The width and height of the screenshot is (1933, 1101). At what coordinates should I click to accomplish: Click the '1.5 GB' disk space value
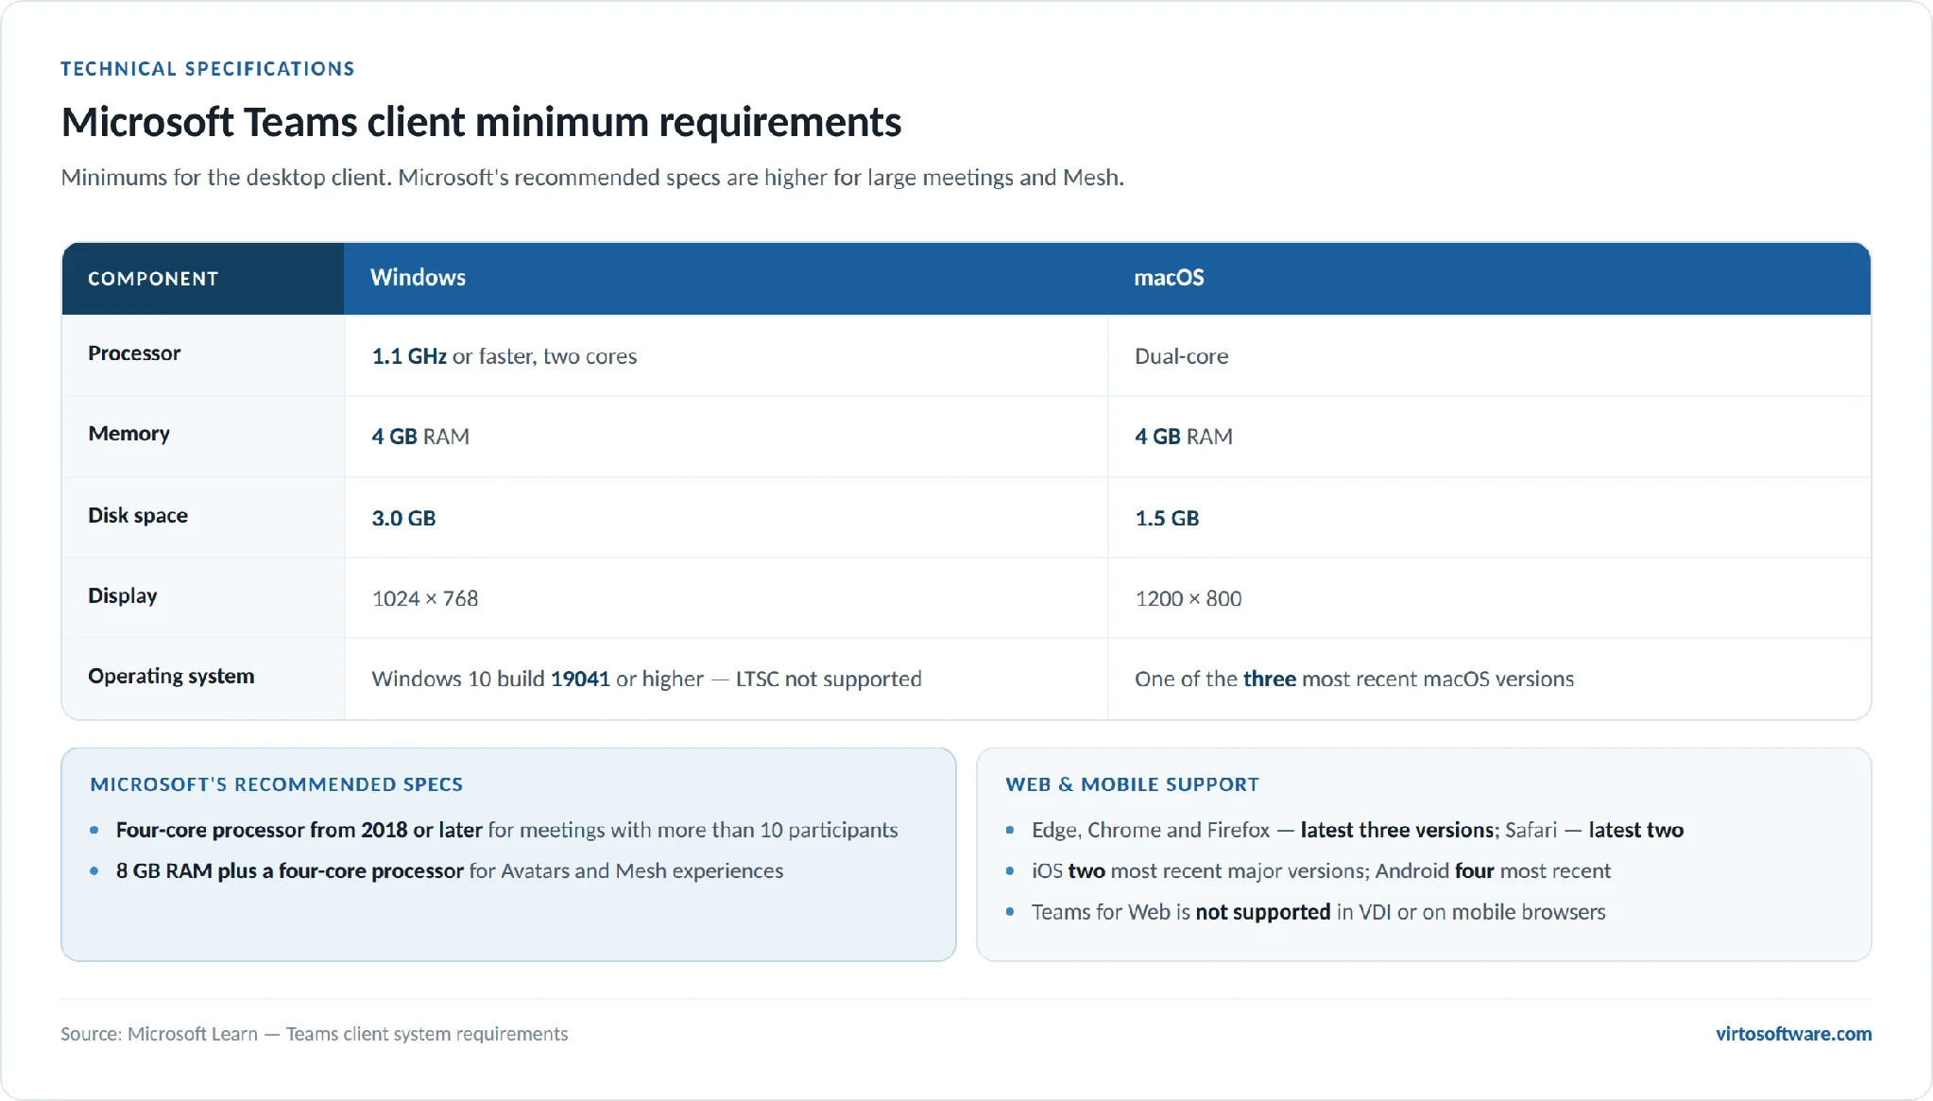(x=1167, y=518)
